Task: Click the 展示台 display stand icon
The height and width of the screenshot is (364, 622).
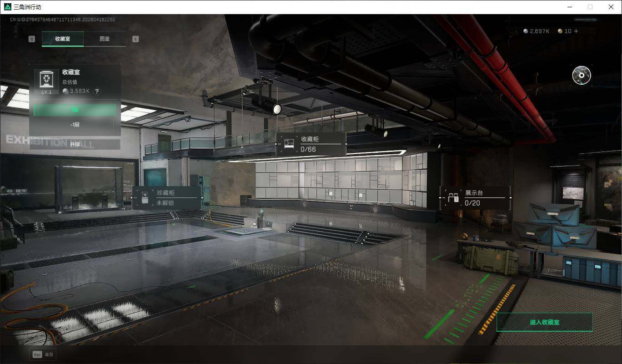Action: (453, 198)
